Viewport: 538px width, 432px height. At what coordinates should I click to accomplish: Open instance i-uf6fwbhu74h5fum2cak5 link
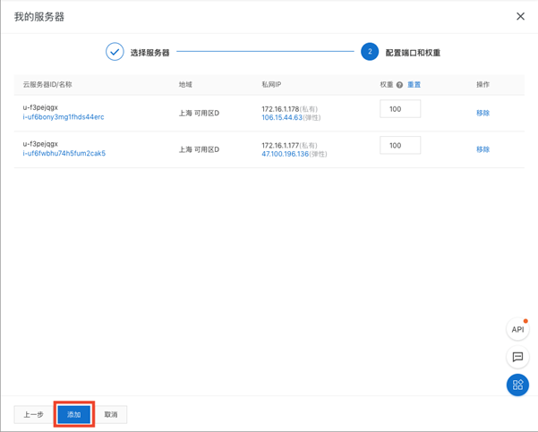(64, 153)
